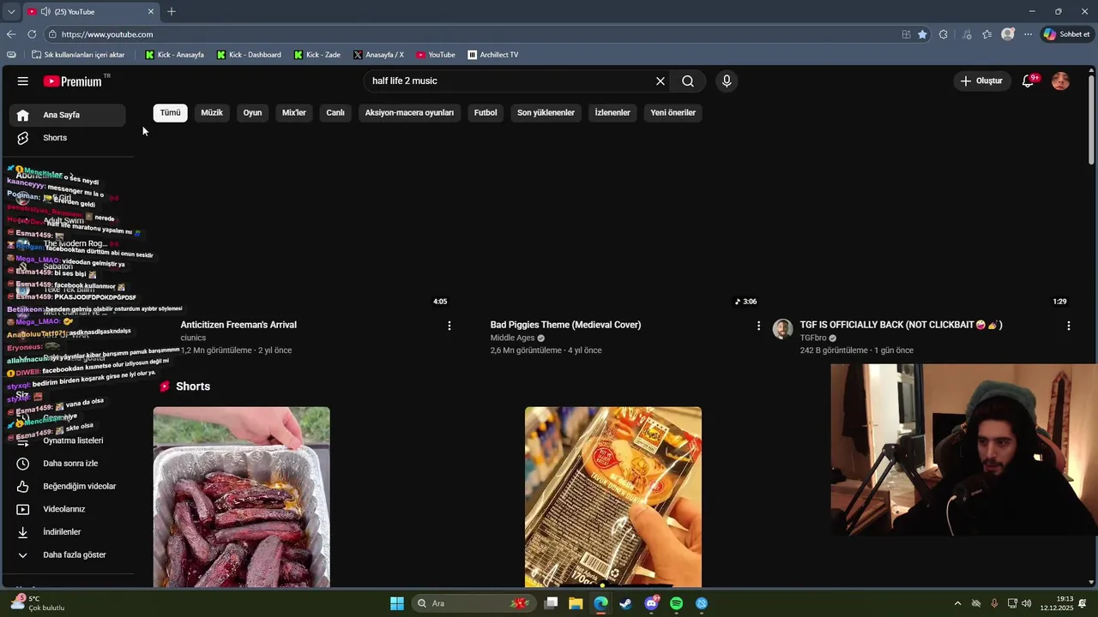The height and width of the screenshot is (617, 1098).
Task: Toggle the favorite star in address bar
Action: point(922,34)
